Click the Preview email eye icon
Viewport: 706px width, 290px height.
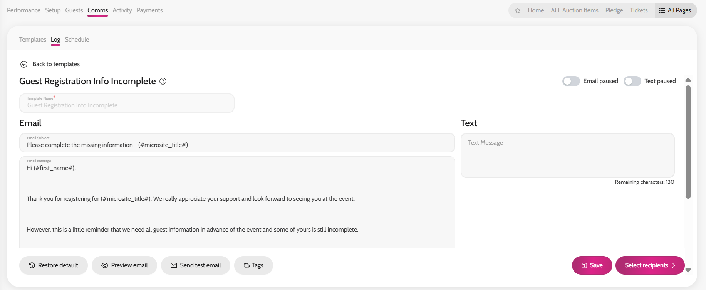(x=105, y=265)
